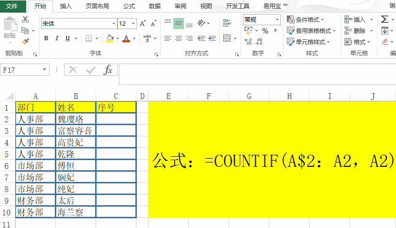Open alignment group dialog launcher
This screenshot has width=396, height=228.
tap(237, 54)
